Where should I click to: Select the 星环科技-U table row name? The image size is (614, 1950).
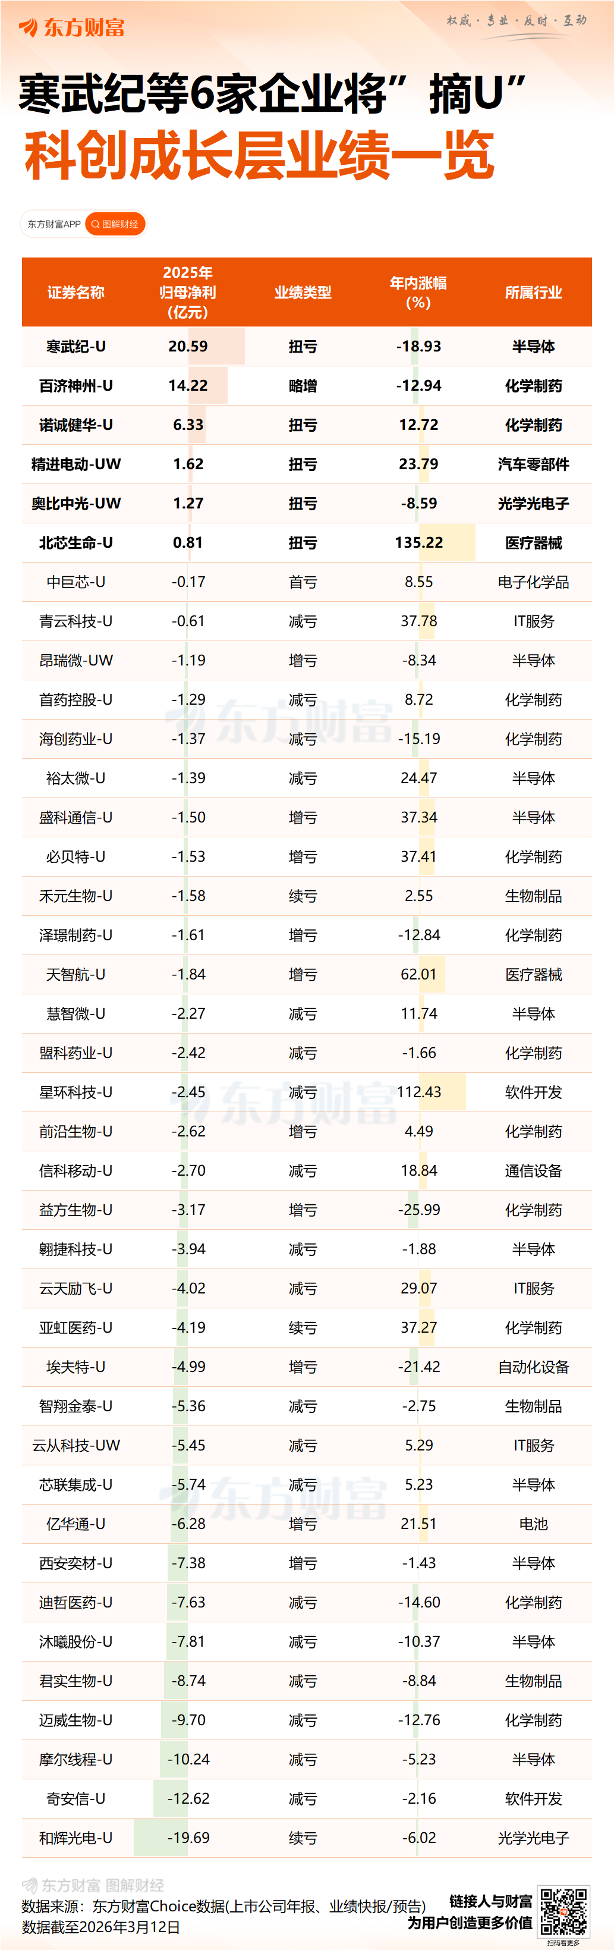[x=75, y=1092]
